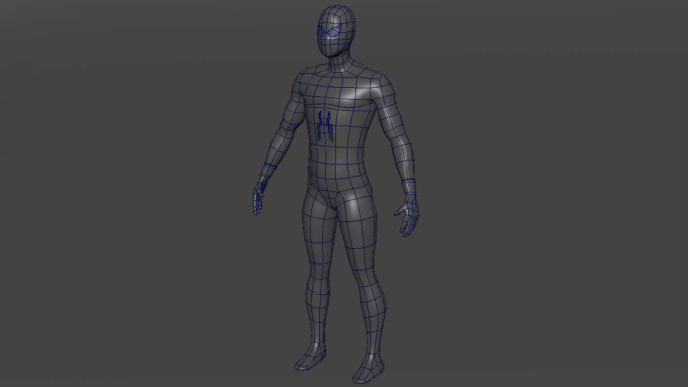This screenshot has width=688, height=387.
Task: Click the wrist band on the screen-right arm
Action: click(409, 182)
